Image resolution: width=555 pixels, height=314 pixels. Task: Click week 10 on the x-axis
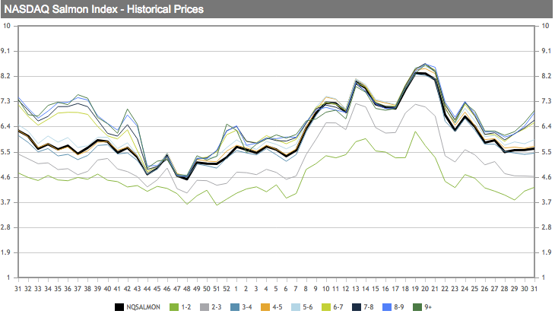325,289
